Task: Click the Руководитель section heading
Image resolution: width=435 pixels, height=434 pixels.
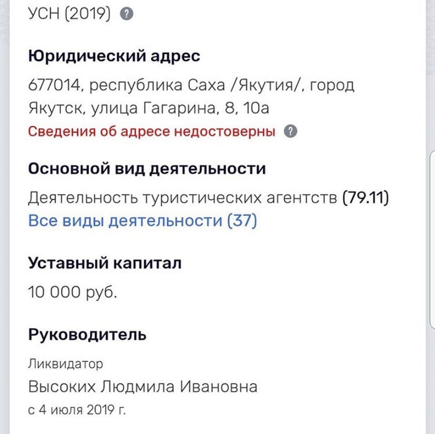Action: click(88, 335)
